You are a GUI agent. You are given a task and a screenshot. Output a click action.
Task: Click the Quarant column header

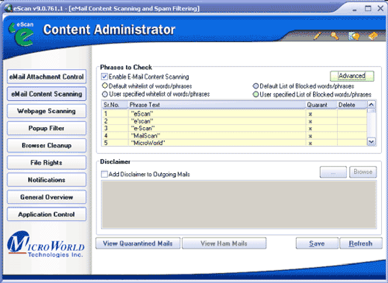(x=321, y=105)
